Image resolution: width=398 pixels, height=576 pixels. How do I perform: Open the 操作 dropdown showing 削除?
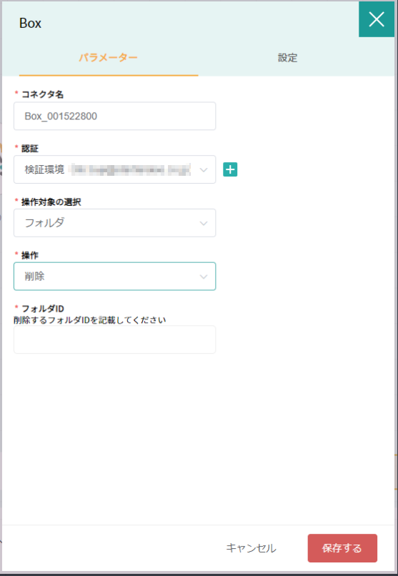pos(114,277)
